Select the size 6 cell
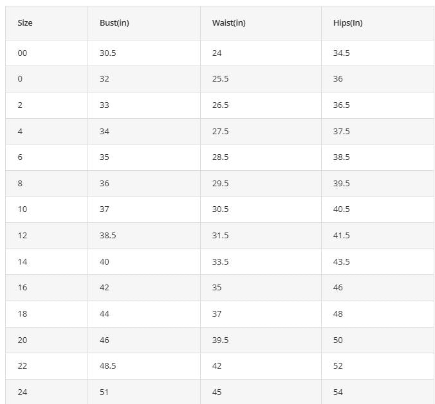 point(20,157)
